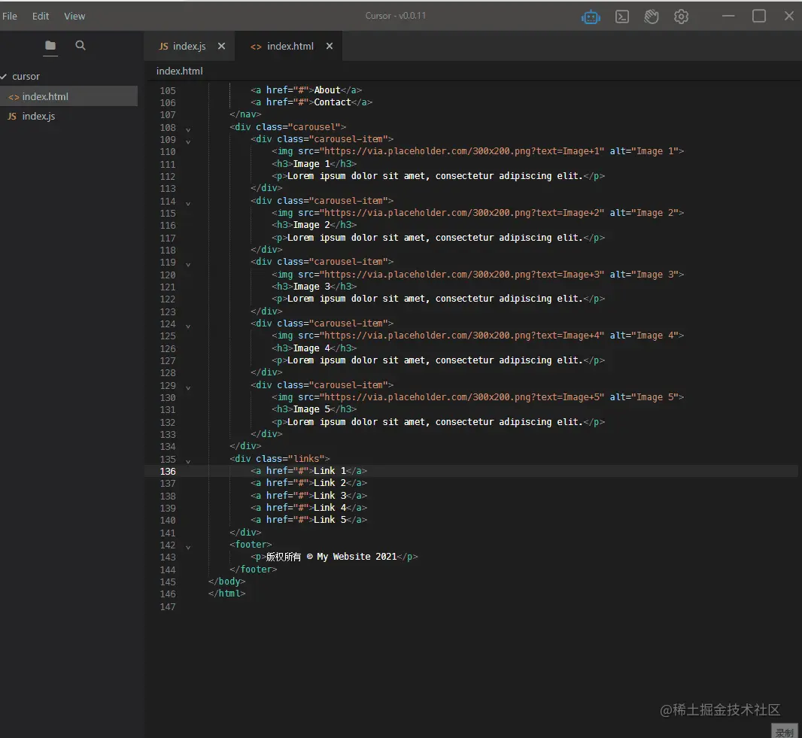
Task: Select index.html in the file tree
Action: point(45,96)
